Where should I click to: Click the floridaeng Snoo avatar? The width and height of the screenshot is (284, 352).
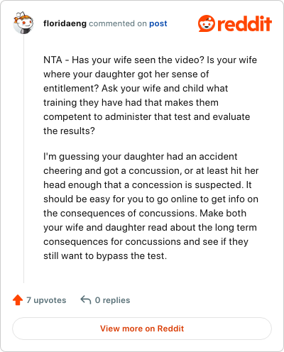[x=23, y=23]
